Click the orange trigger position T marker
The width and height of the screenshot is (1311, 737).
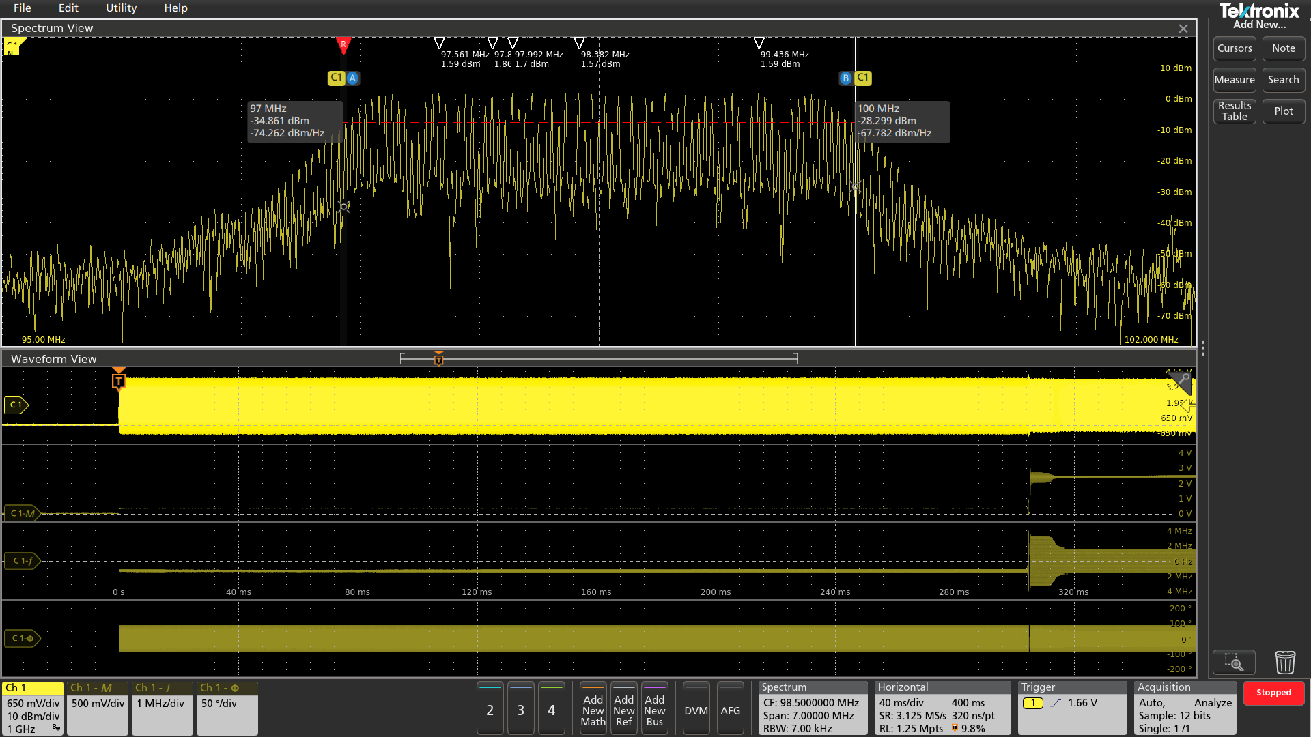(x=119, y=381)
